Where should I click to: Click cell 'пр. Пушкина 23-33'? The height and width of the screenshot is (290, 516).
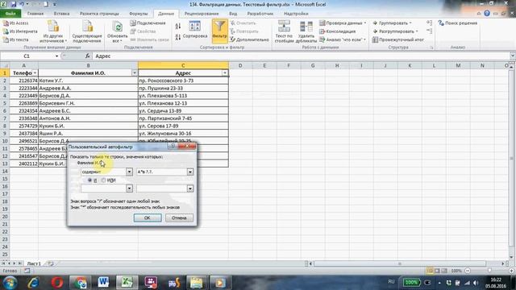tap(183, 88)
